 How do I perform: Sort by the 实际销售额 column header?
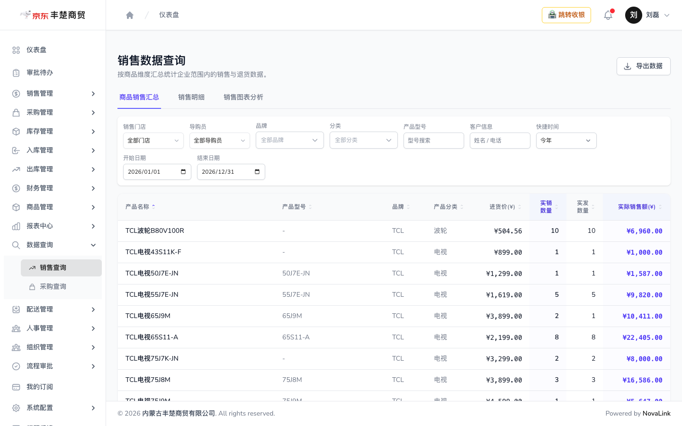pyautogui.click(x=640, y=207)
